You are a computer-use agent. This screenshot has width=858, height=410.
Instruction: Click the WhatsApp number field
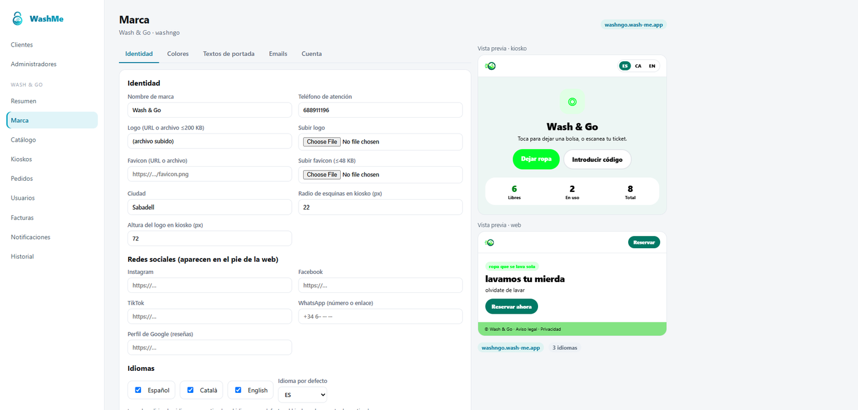pos(381,316)
